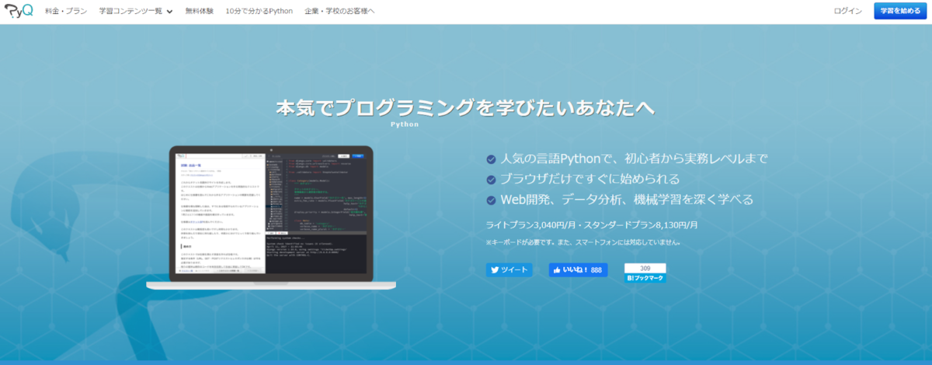The height and width of the screenshot is (365, 932).
Task: Click checkmark icon beside Web開発
Action: (x=491, y=200)
